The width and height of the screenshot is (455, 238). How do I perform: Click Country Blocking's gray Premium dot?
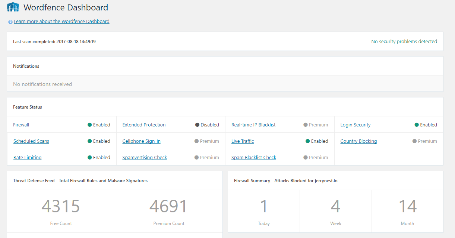pos(414,141)
